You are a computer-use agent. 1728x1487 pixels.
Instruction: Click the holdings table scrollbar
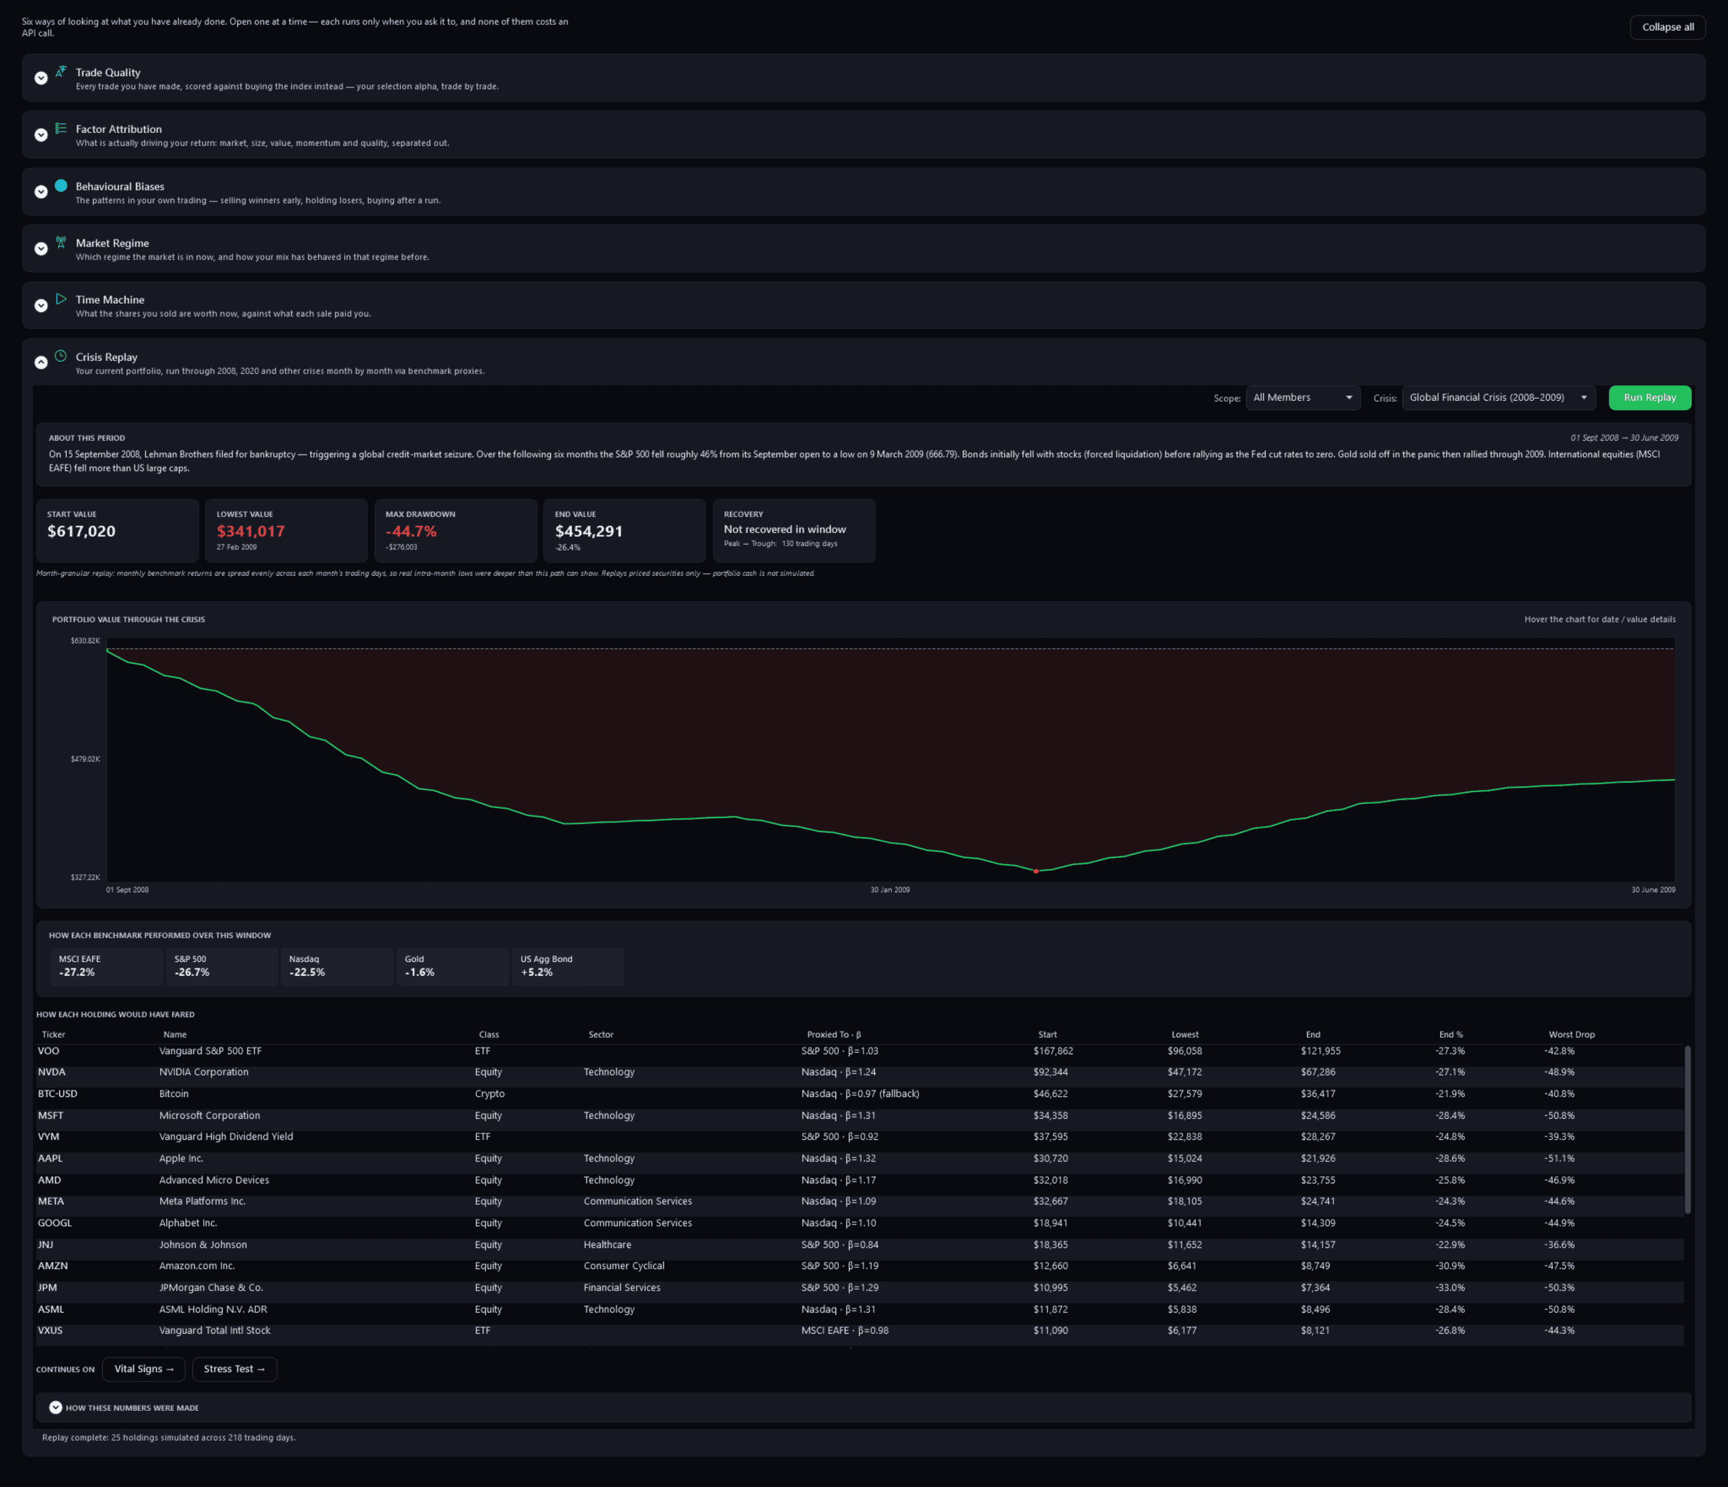click(x=1688, y=1130)
